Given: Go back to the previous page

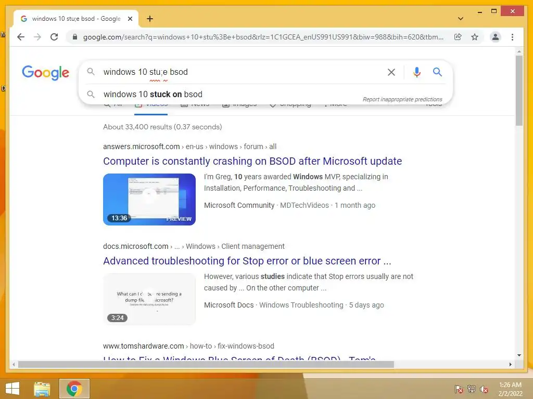Looking at the screenshot, I should [x=21, y=37].
